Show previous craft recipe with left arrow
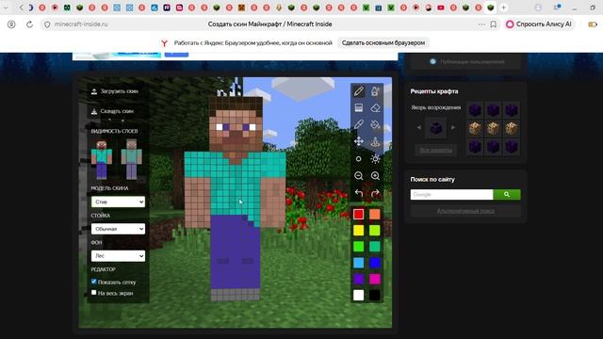 pos(419,127)
